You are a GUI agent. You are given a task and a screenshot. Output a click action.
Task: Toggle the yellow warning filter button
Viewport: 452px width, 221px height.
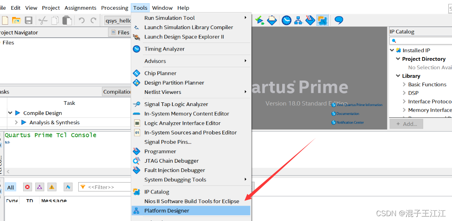pyautogui.click(x=52, y=187)
